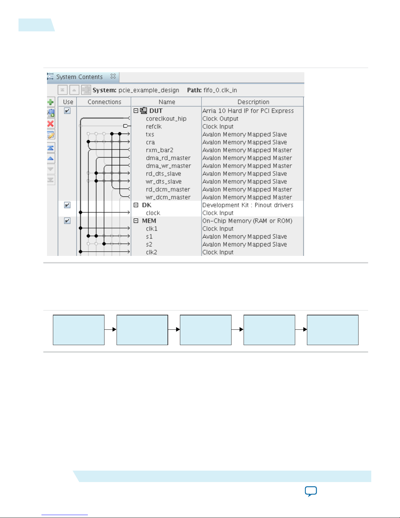The height and width of the screenshot is (518, 400).
Task: Click the edit component pencil icon
Action: pos(51,135)
